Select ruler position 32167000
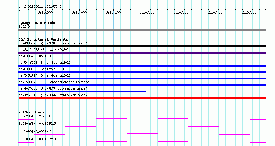 (x=79, y=12)
